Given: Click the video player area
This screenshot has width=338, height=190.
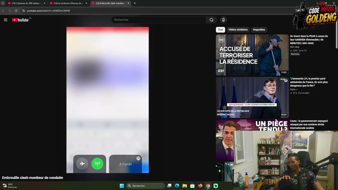Looking at the screenshot, I should click(107, 100).
